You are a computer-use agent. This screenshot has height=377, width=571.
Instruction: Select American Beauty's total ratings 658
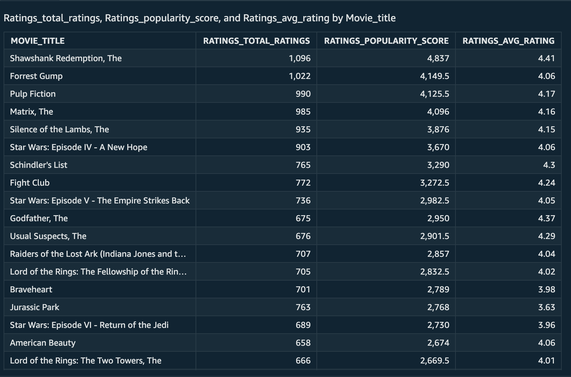pos(303,343)
